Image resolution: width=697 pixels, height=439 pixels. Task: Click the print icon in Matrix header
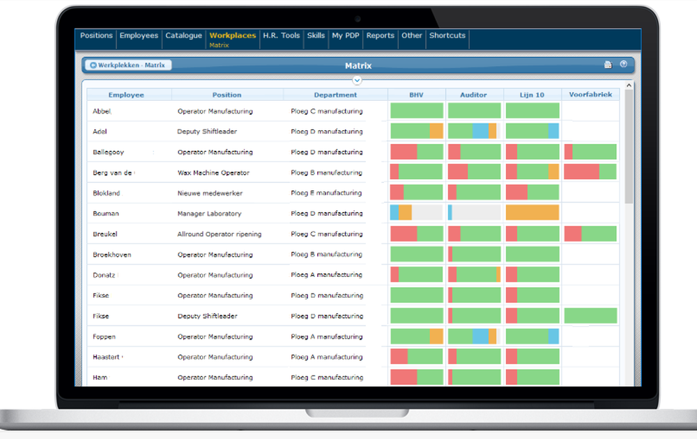608,65
